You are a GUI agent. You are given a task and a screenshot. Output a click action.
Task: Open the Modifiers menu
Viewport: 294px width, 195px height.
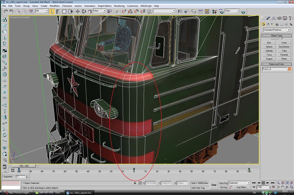pos(54,6)
